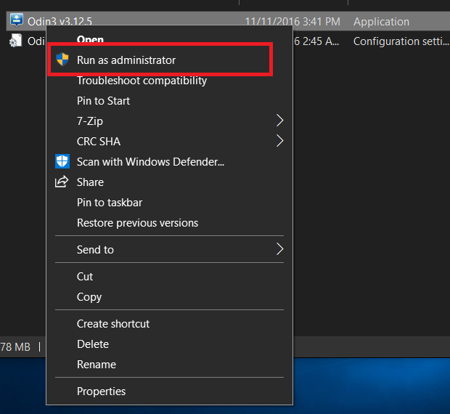Viewport: 450px width, 414px height.
Task: Click the Share arrow icon
Action: (x=62, y=182)
